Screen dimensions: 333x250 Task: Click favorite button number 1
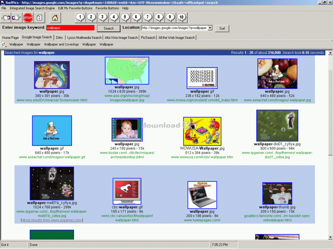click(x=80, y=17)
